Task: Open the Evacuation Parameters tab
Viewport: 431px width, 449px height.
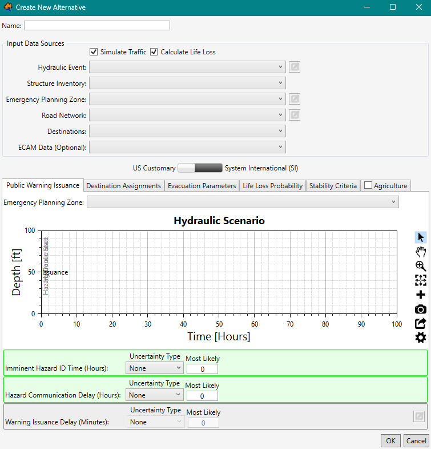Action: tap(202, 186)
